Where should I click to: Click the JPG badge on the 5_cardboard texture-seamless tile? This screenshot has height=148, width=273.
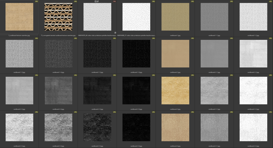[37, 1]
